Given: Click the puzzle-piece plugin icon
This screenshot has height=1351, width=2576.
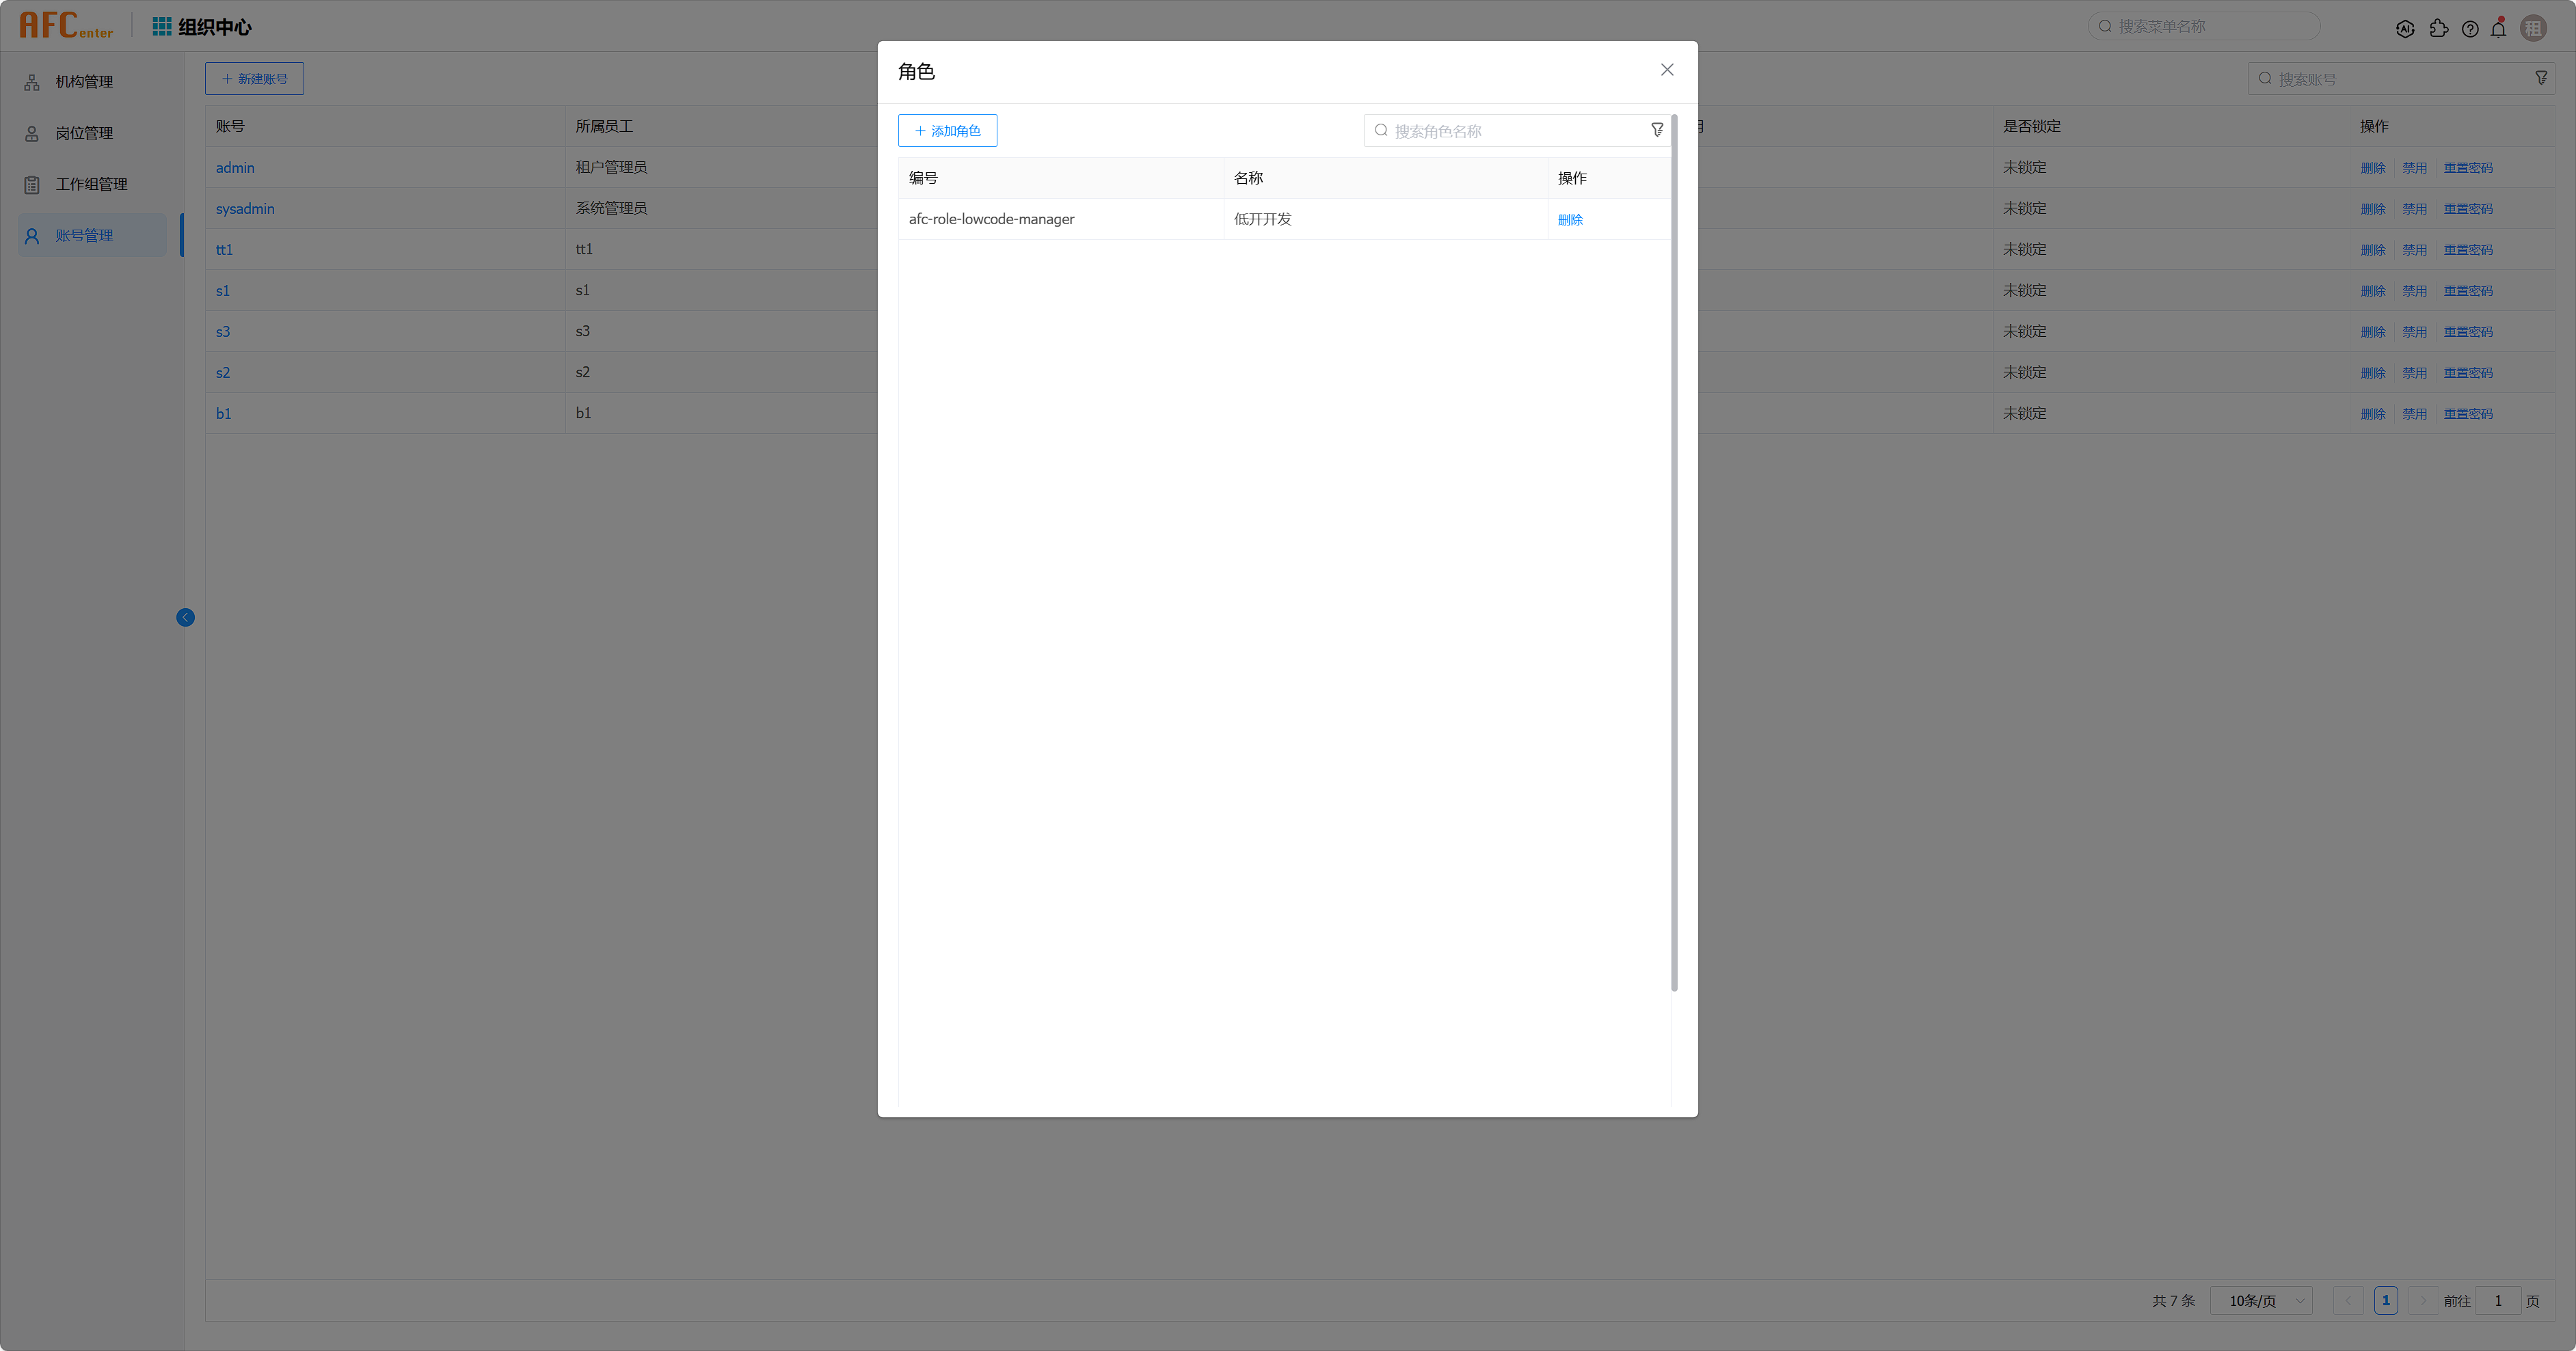Looking at the screenshot, I should coord(2438,29).
